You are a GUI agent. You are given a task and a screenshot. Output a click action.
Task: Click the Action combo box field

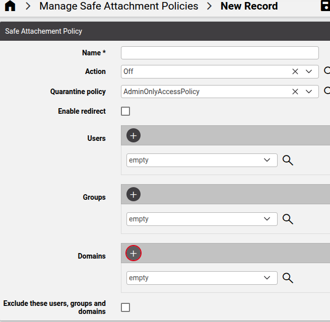pyautogui.click(x=220, y=71)
